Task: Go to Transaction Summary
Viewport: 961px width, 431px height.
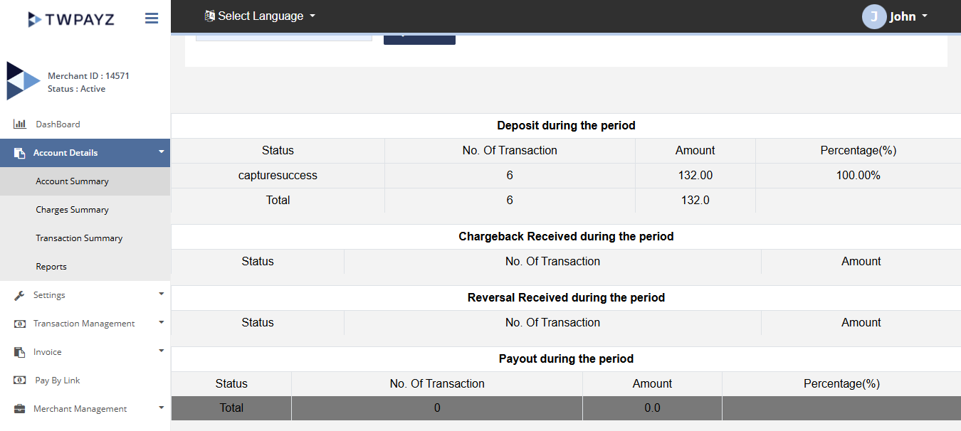Action: coord(79,238)
